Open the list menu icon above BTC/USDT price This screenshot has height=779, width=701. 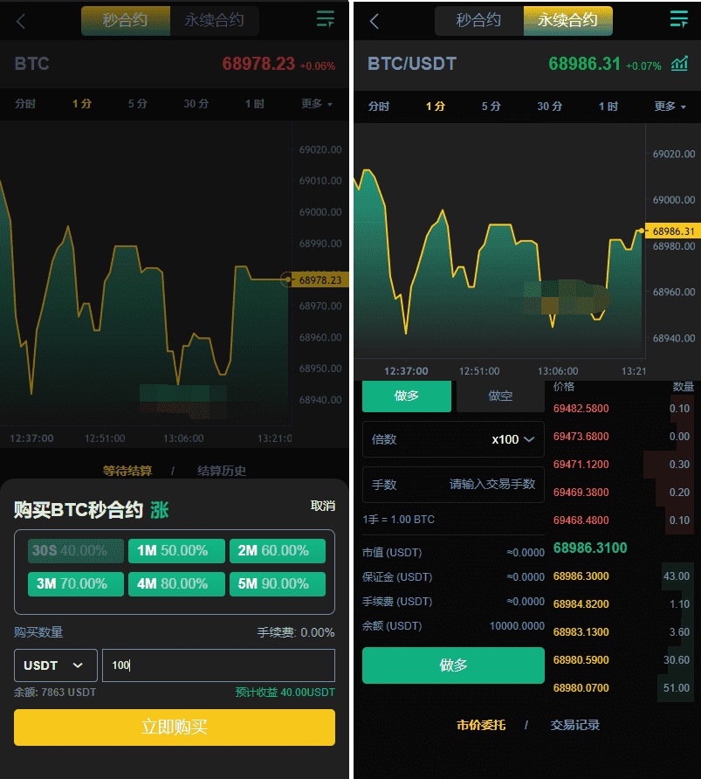click(x=678, y=20)
